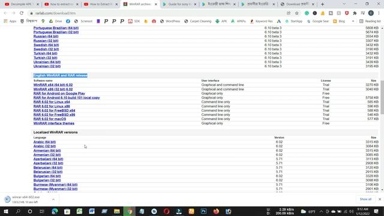Screen dimensions: 384x216
Task: Close the WinRAR archiver tab
Action: coord(156,4)
